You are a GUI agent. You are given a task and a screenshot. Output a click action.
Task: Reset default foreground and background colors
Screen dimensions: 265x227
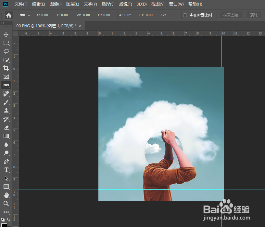point(3,220)
